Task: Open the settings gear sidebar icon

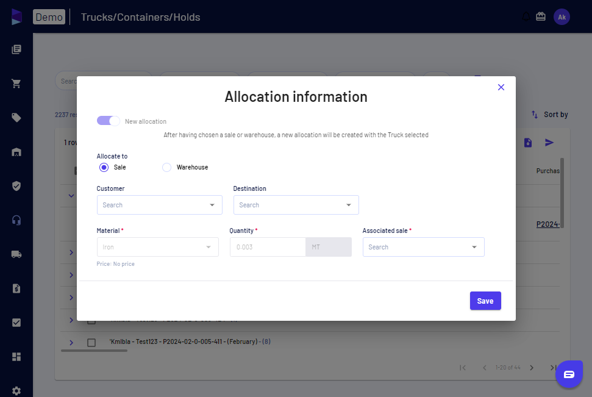Action: point(16,391)
